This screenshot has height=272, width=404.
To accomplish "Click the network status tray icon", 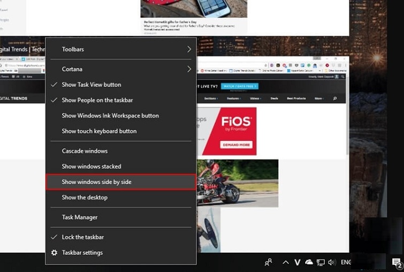I will click(x=321, y=262).
